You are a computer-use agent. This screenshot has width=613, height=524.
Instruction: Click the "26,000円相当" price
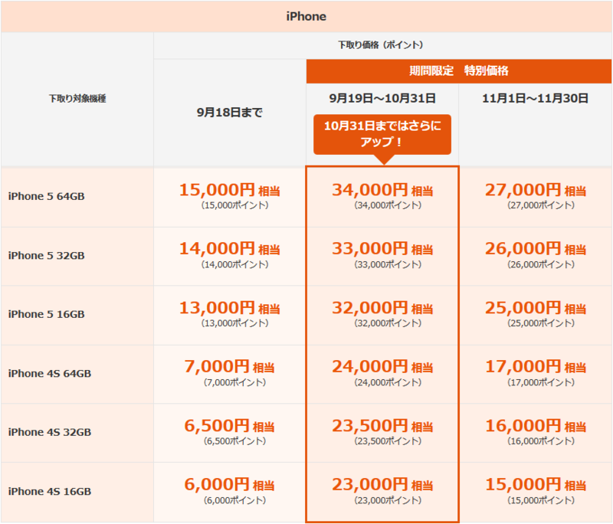[535, 248]
